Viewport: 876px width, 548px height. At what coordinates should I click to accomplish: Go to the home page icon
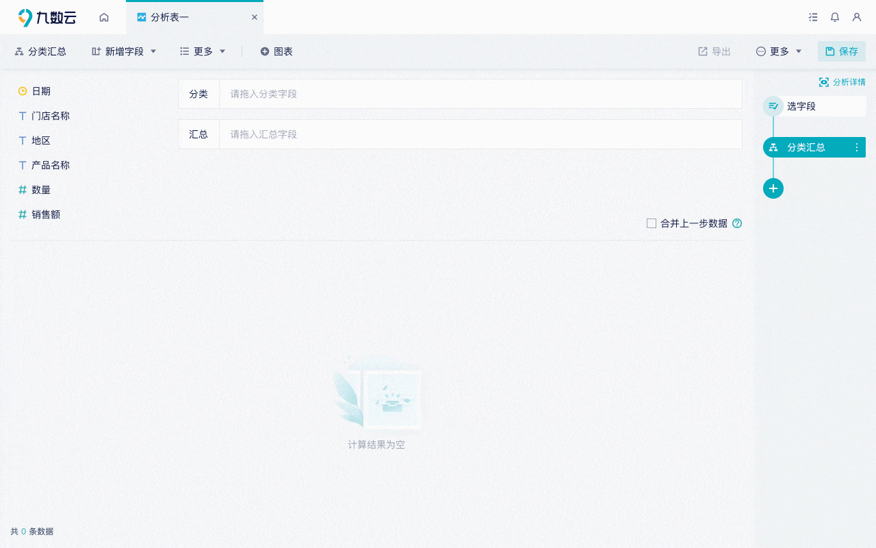click(x=104, y=17)
